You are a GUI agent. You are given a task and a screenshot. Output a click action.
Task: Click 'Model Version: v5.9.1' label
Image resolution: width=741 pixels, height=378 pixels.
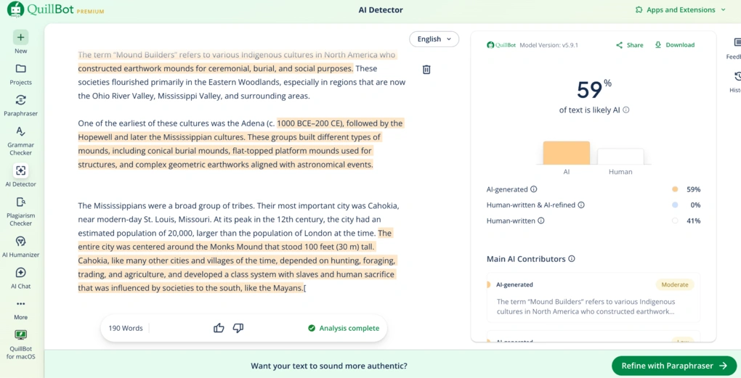[548, 45]
